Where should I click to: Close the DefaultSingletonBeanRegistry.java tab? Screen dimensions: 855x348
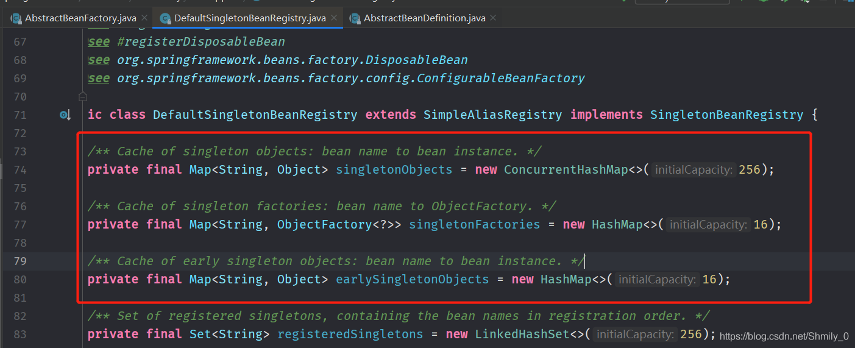(334, 18)
